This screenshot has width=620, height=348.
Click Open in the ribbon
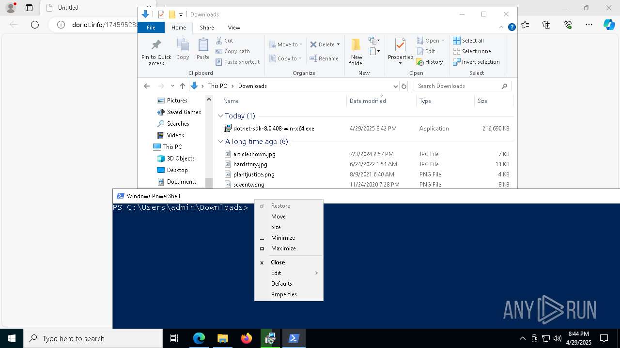click(430, 41)
